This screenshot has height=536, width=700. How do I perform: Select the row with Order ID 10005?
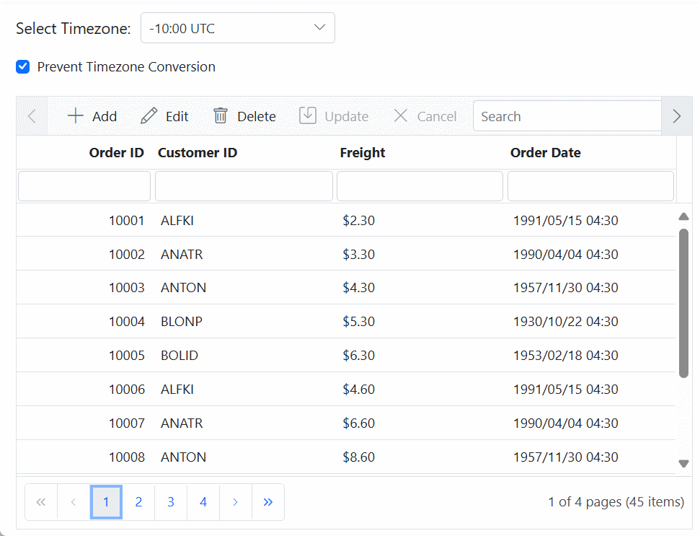[x=127, y=356]
